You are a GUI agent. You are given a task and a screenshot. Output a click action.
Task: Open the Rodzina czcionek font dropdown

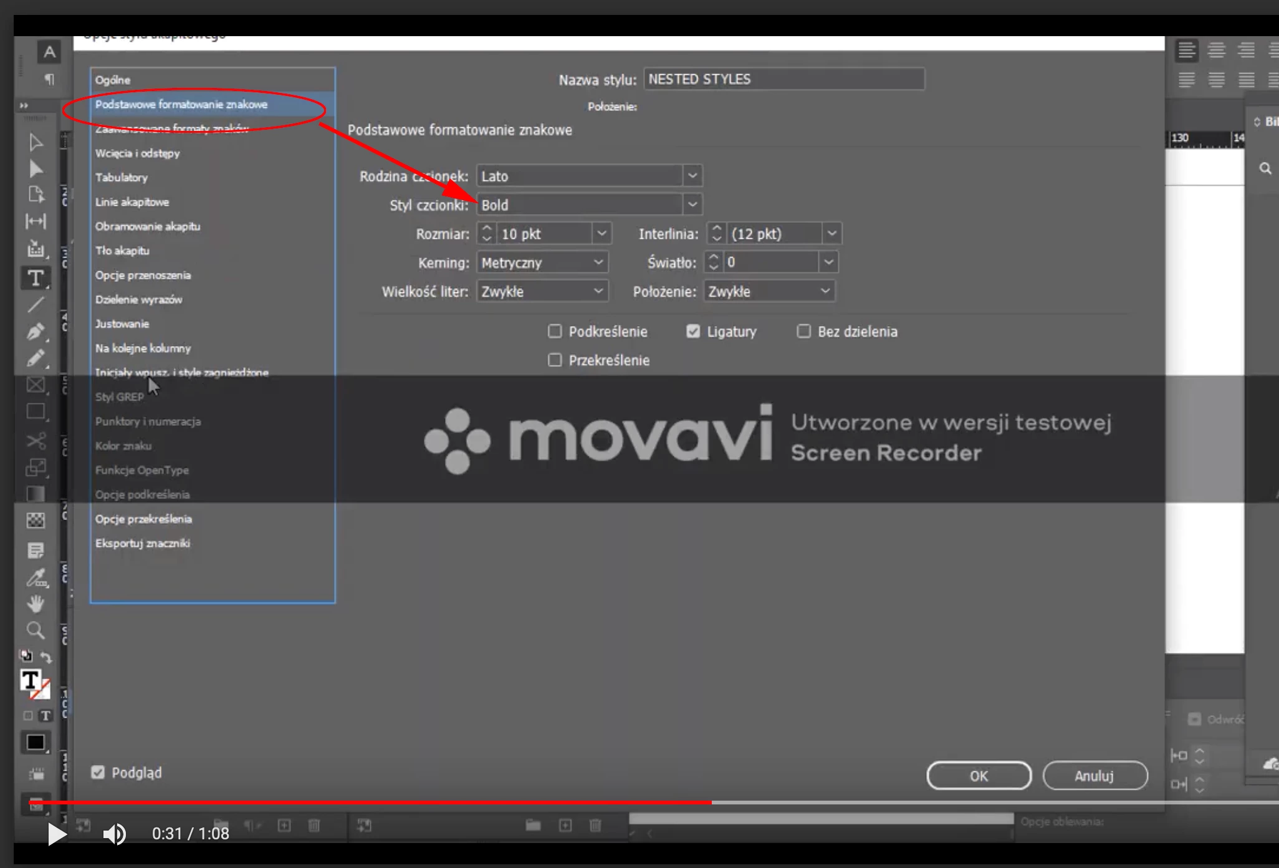(692, 176)
